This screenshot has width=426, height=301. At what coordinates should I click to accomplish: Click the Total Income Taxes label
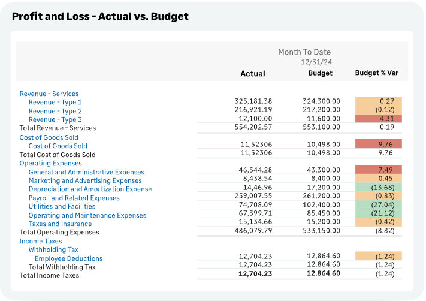coord(49,275)
